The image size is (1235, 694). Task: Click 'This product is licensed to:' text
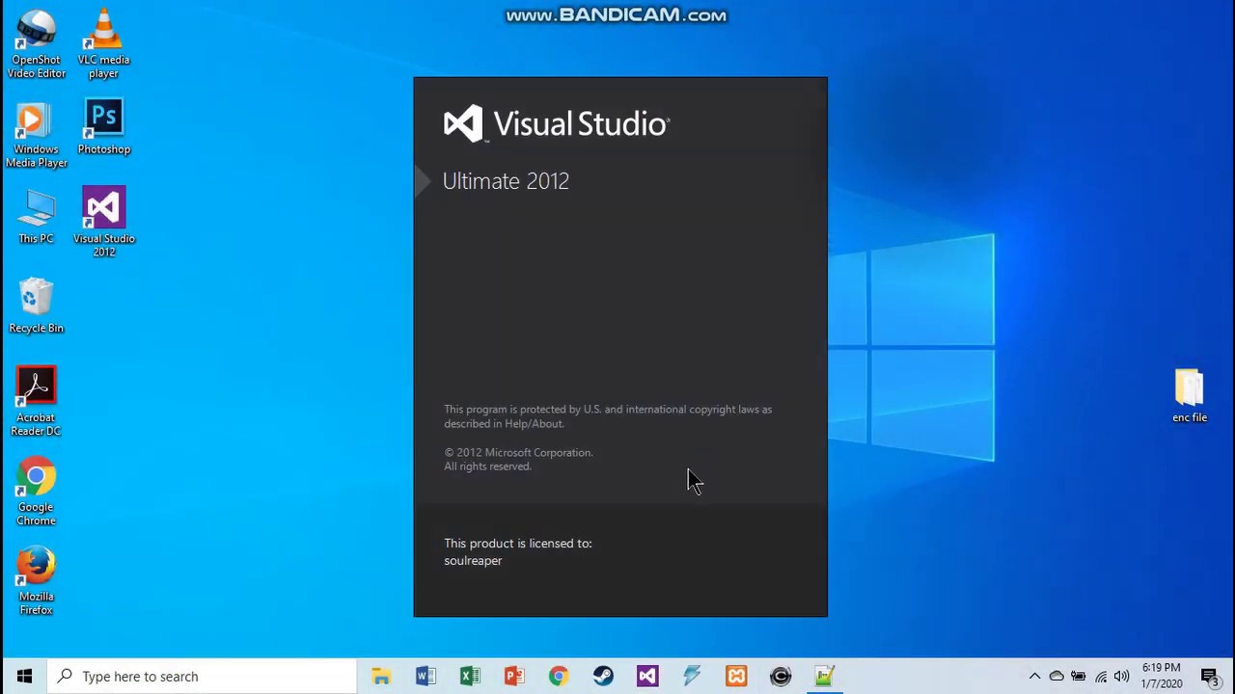518,544
